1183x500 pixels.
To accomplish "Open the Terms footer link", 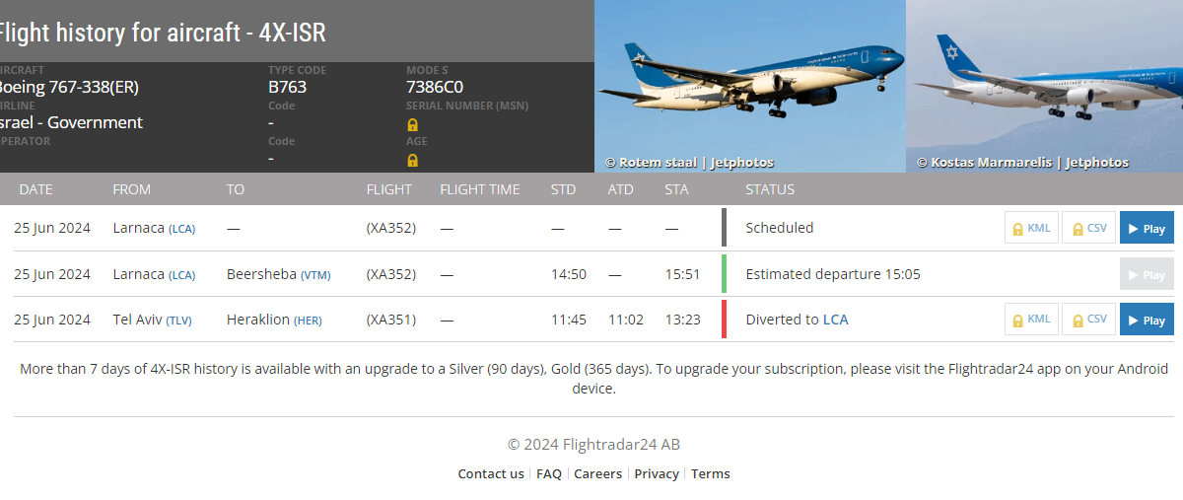I will [710, 474].
